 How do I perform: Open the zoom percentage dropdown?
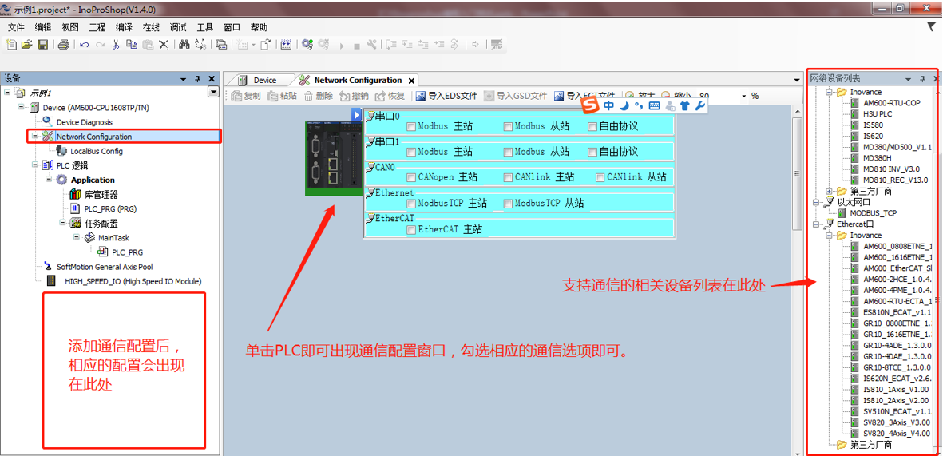pos(744,96)
